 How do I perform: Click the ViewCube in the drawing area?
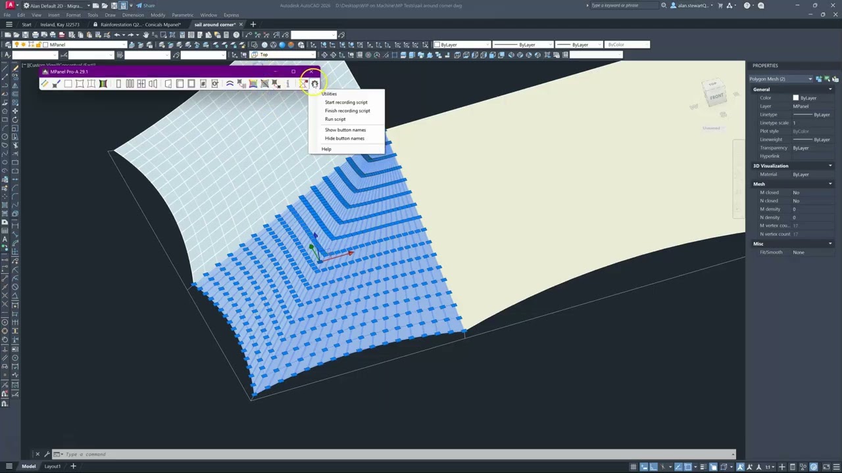[715, 95]
